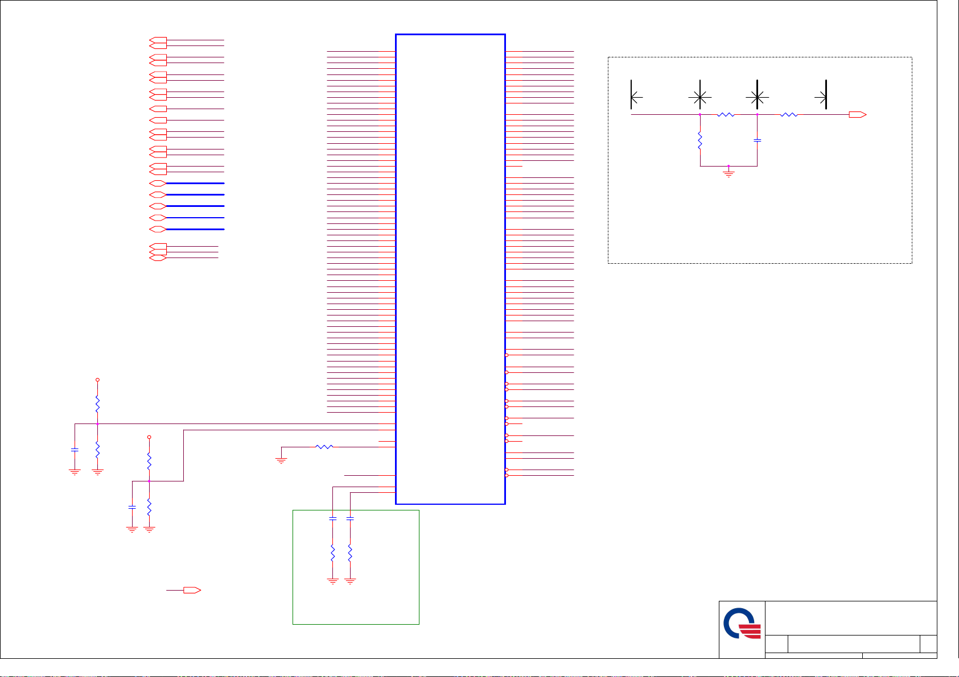Select the left-pointing arrow bar marker
The width and height of the screenshot is (959, 677).
pyautogui.click(x=636, y=95)
